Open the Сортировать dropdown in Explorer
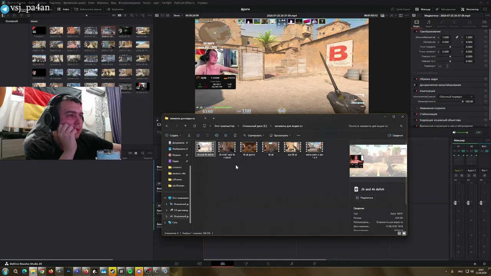 pos(254,135)
